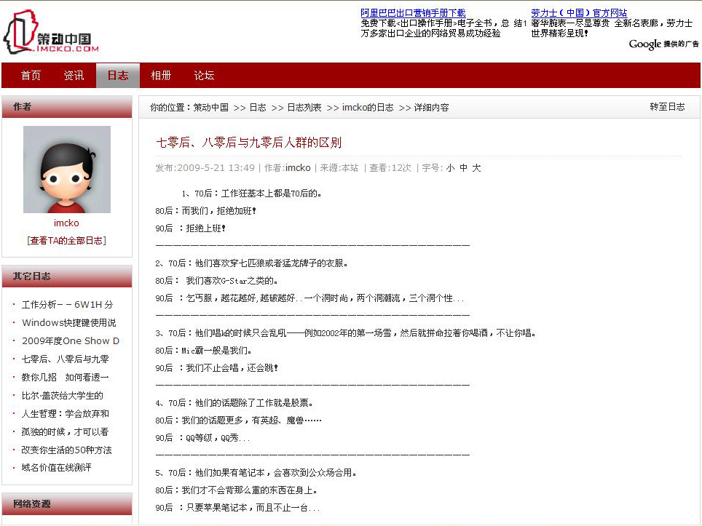The height and width of the screenshot is (526, 702).
Task: Open the 资讯 navigation tab
Action: [74, 75]
